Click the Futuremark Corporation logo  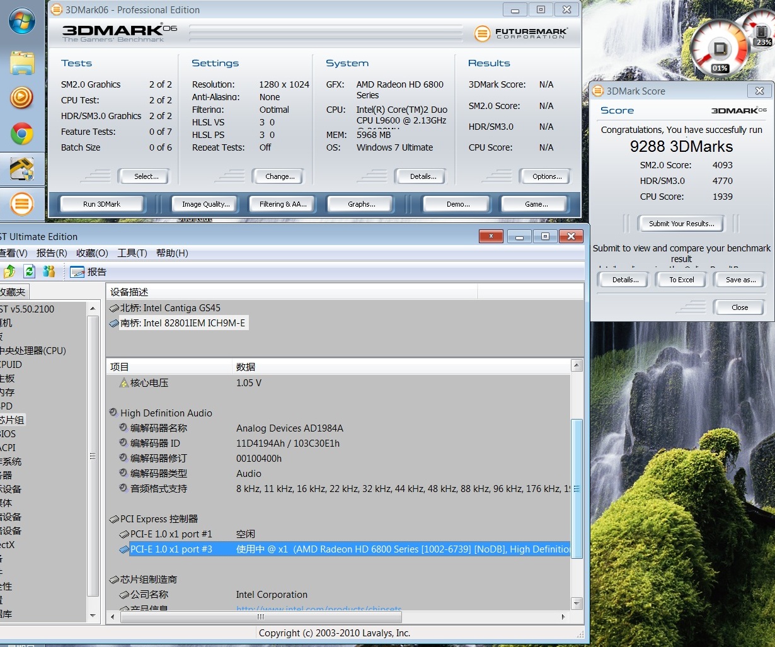pos(520,33)
